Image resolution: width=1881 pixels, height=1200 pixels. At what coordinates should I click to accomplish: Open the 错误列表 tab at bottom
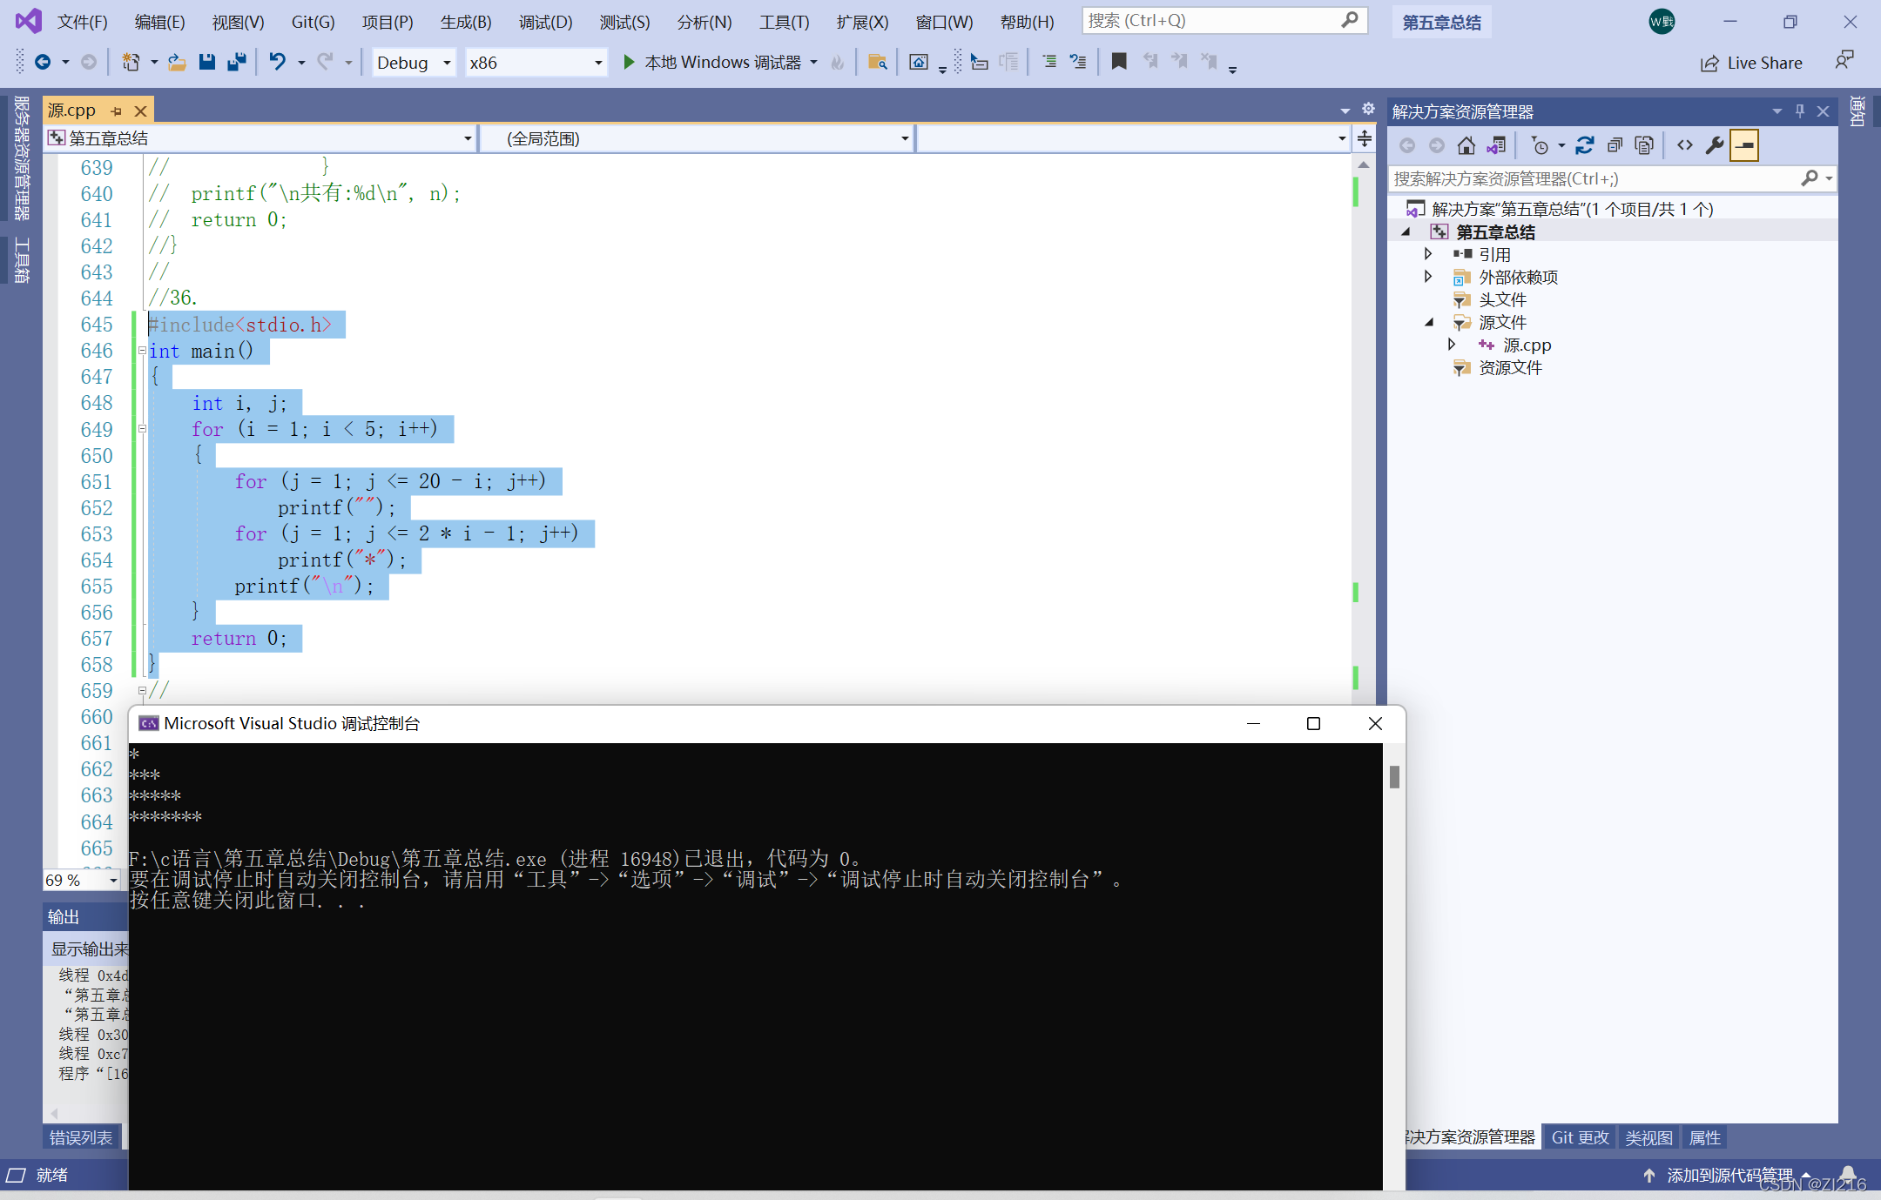[x=80, y=1137]
